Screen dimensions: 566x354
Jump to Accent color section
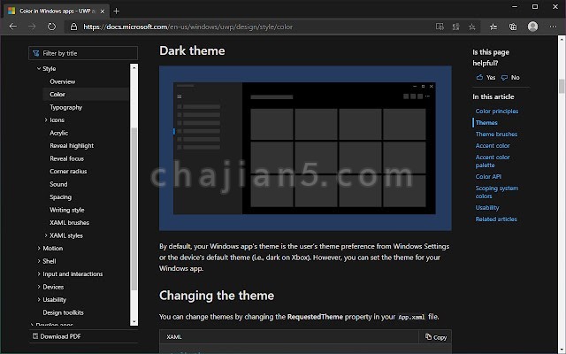[x=493, y=145]
